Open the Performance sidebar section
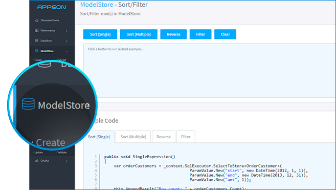This screenshot has width=336, height=190. (x=48, y=31)
